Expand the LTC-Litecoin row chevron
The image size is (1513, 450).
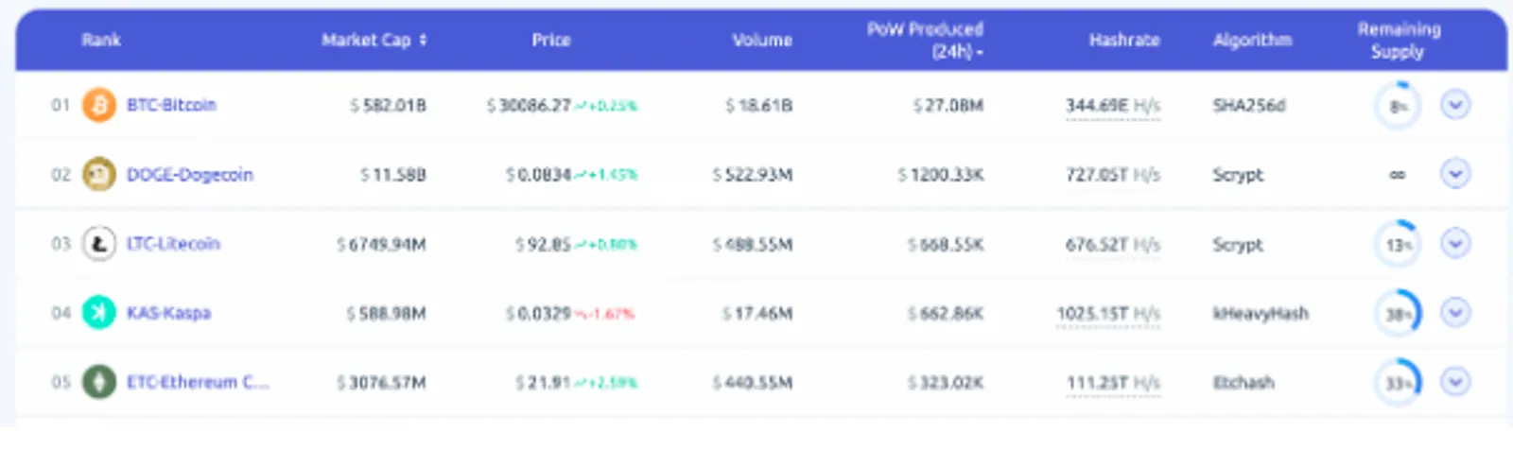(x=1455, y=244)
